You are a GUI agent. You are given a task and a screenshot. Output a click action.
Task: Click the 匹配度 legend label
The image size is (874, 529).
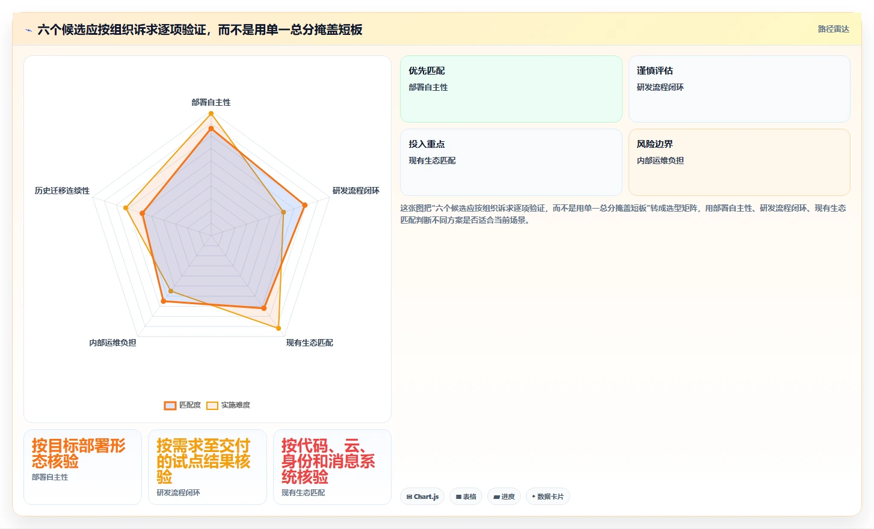coord(190,405)
